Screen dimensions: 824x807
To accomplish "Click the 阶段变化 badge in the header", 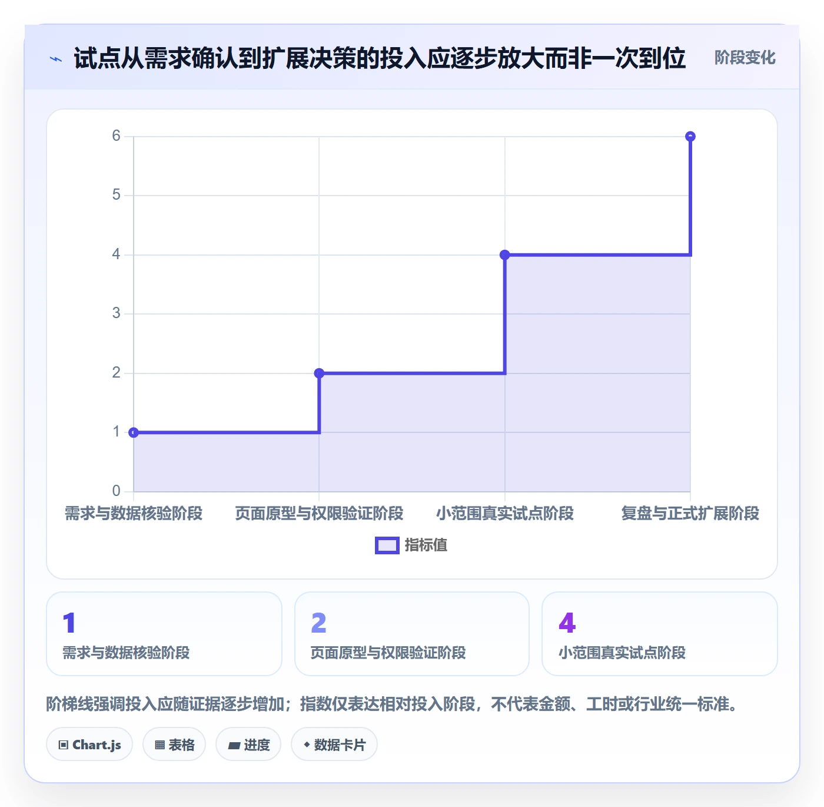I will (x=745, y=58).
